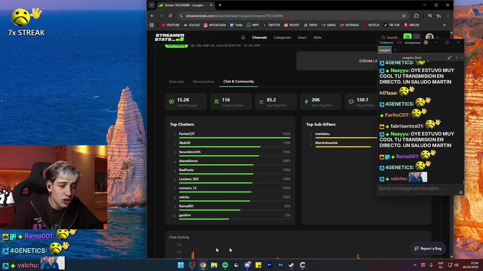The height and width of the screenshot is (271, 483).
Task: Open the emoji picker in Chatterino
Action: tap(461, 192)
